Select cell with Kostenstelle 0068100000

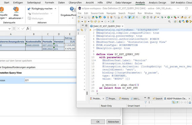(34, 45)
